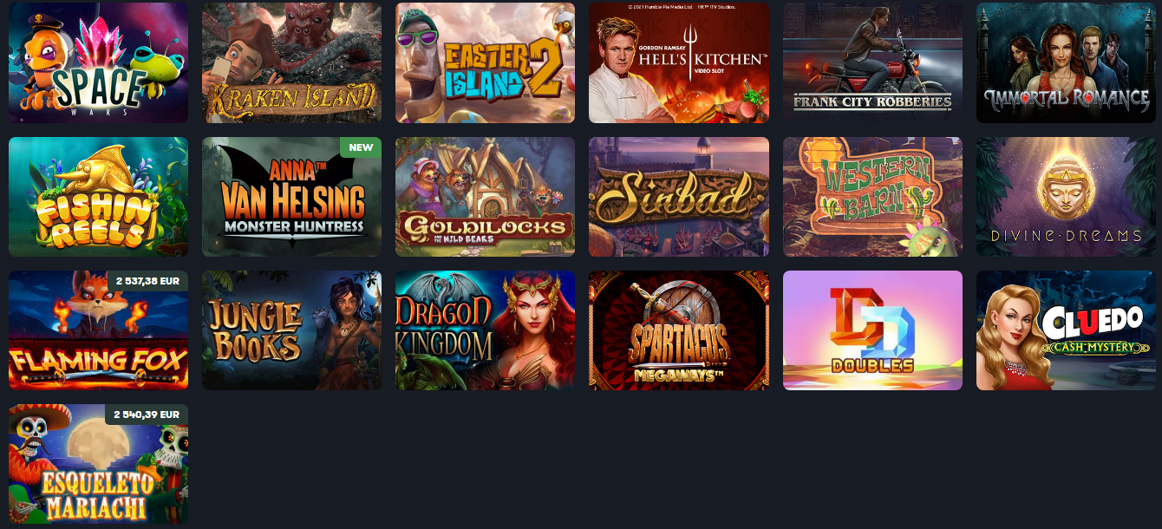Select Goldilocks and the Wild Bears
1162x529 pixels.
[x=486, y=197]
